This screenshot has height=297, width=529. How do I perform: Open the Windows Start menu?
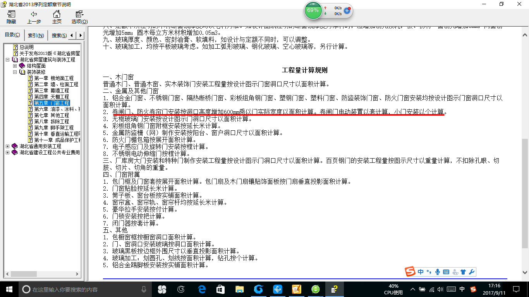coord(9,289)
